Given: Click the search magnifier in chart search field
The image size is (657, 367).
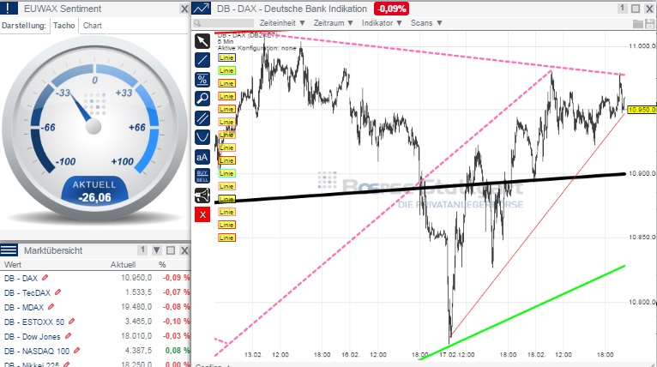Looking at the screenshot, I should coord(197,23).
